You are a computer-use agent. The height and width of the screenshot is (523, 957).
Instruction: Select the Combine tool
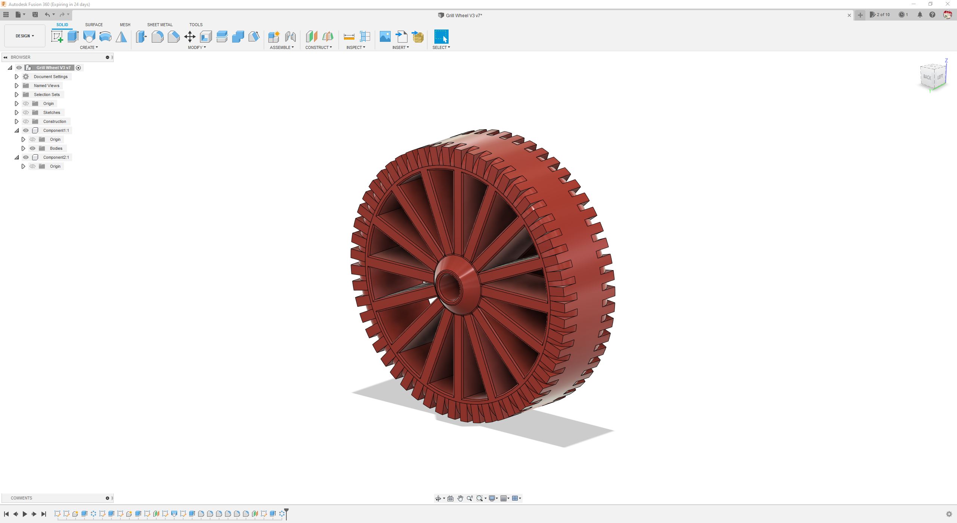(238, 37)
